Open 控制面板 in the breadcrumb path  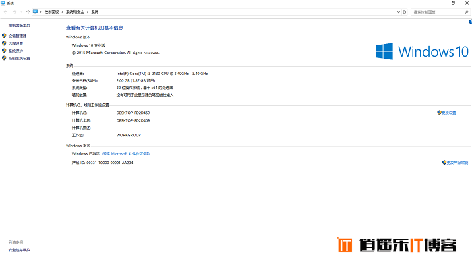51,11
